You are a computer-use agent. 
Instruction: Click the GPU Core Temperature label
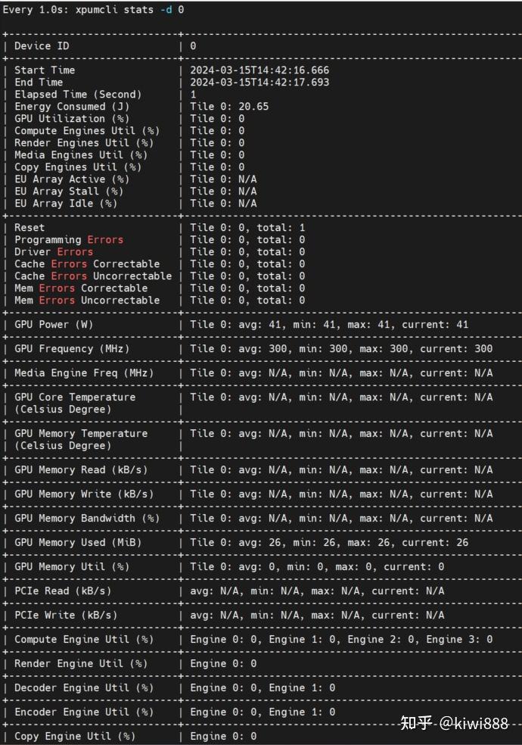tap(75, 397)
